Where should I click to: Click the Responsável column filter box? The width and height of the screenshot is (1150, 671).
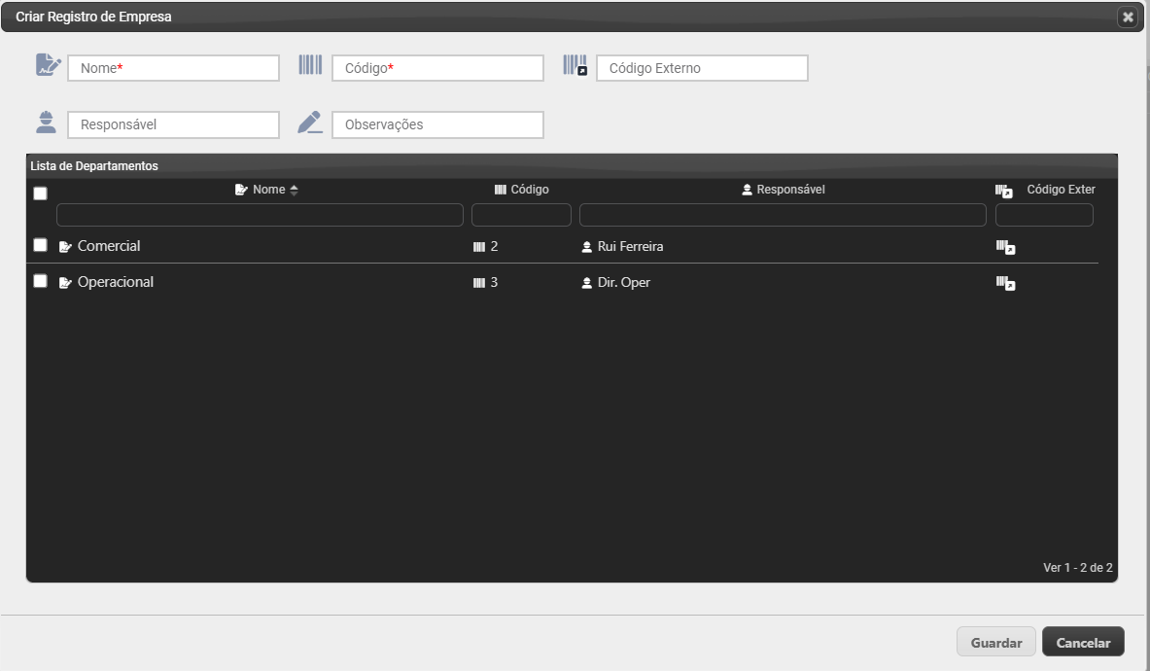(783, 215)
